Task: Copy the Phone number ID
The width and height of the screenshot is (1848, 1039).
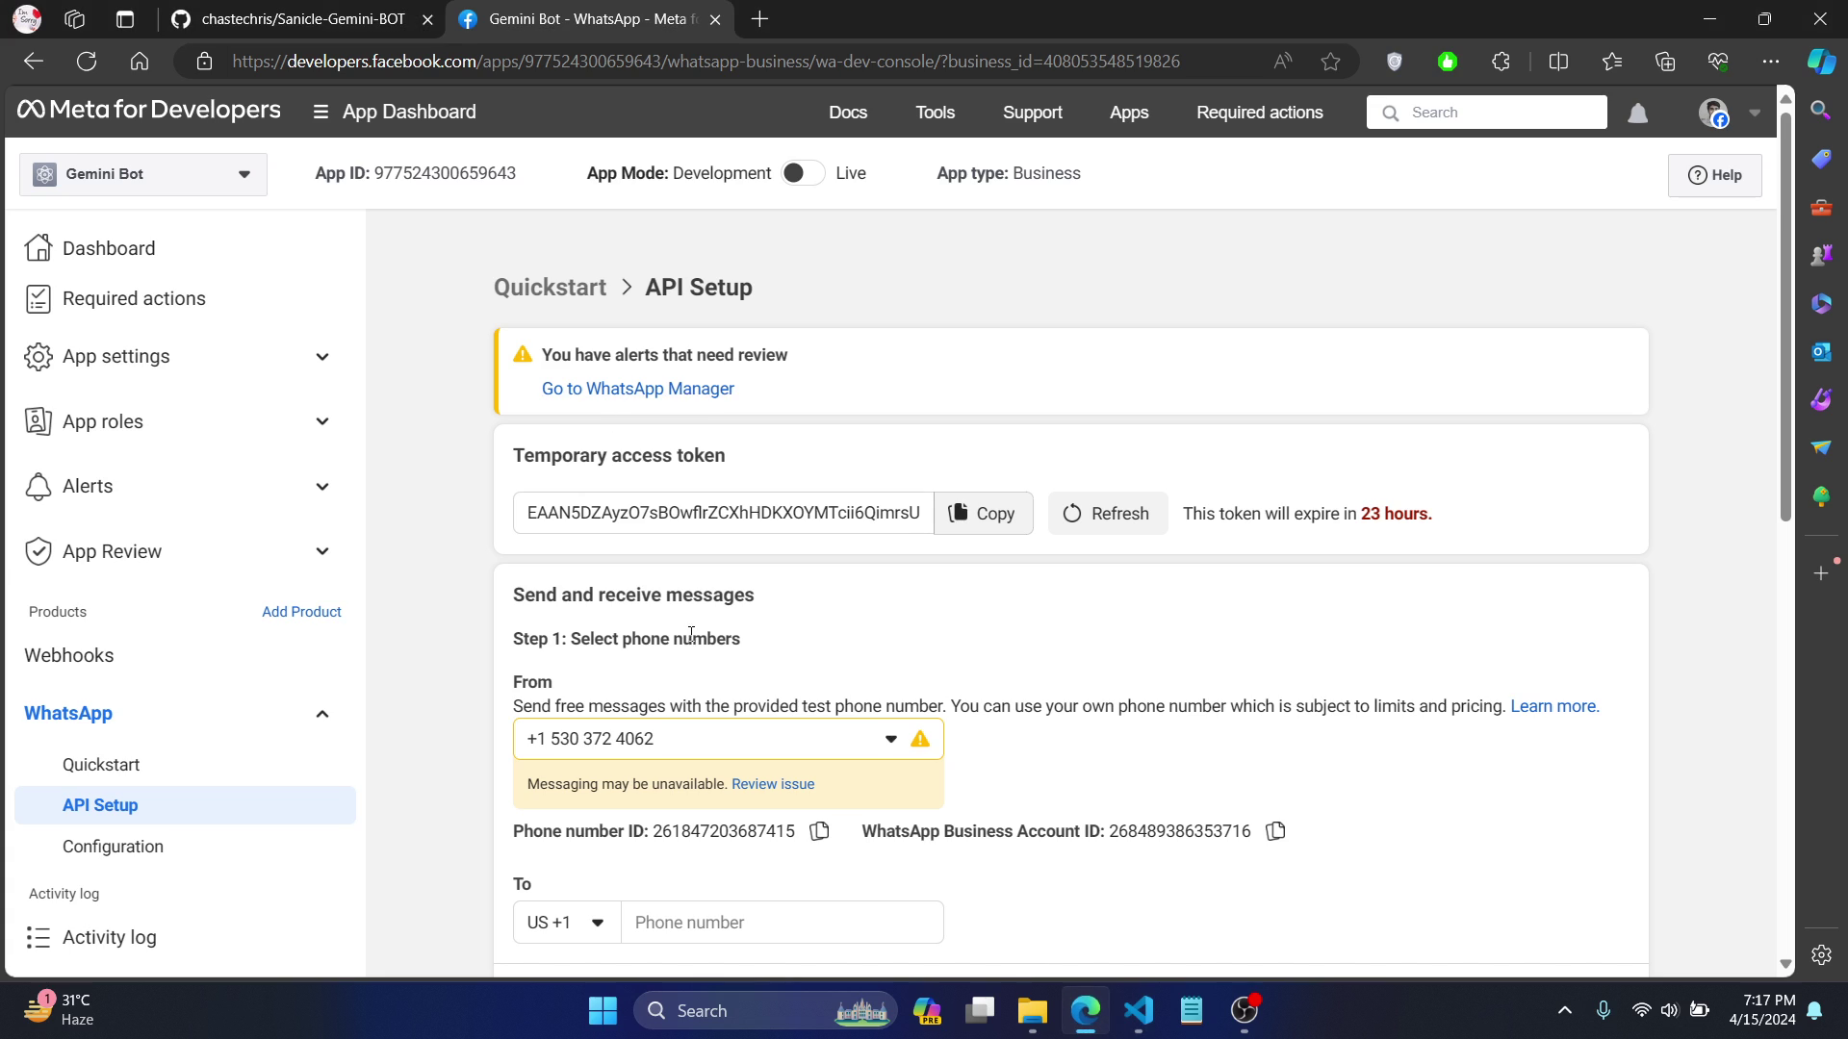Action: pyautogui.click(x=819, y=831)
